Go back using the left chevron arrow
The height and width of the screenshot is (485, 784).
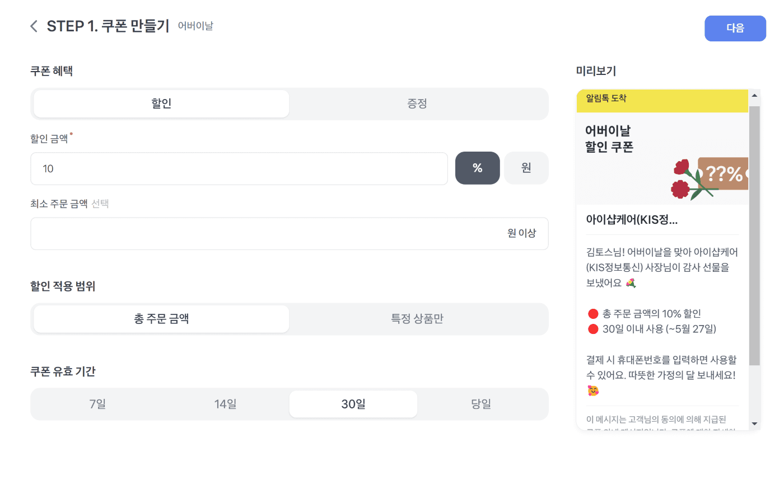tap(33, 26)
